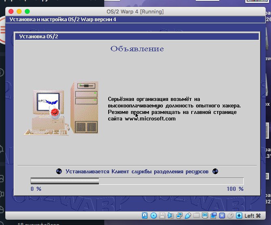The width and height of the screenshot is (271, 225).
Task: Click the www.microsoft.com text
Action: click(150, 119)
